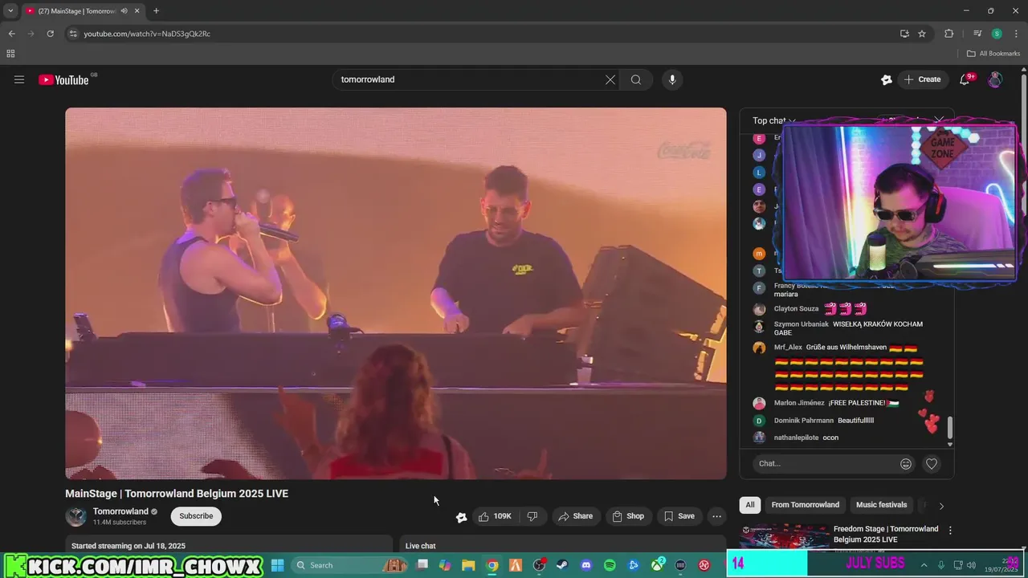
Task: Open the YouTube guide hamburger menu
Action: point(19,79)
